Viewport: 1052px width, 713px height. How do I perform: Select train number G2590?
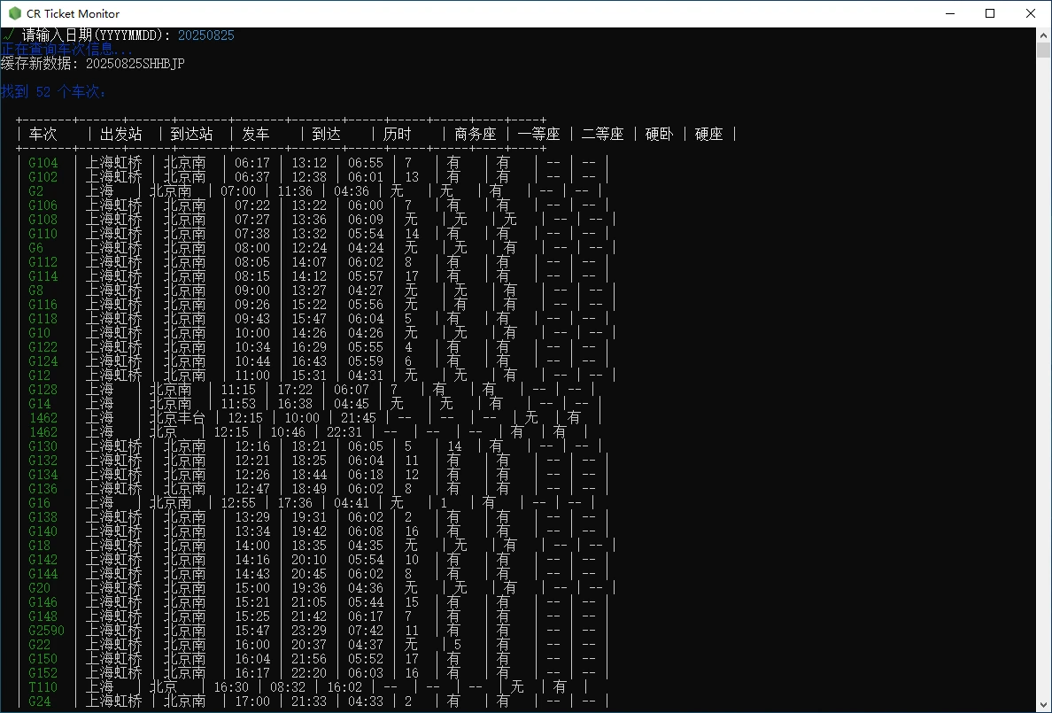47,631
